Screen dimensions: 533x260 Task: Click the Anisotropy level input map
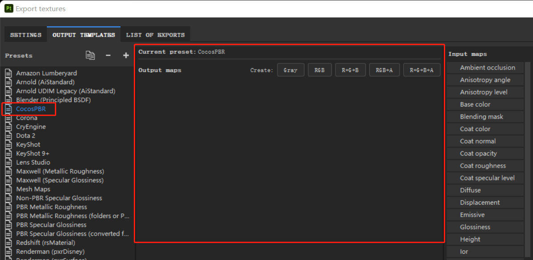click(485, 92)
